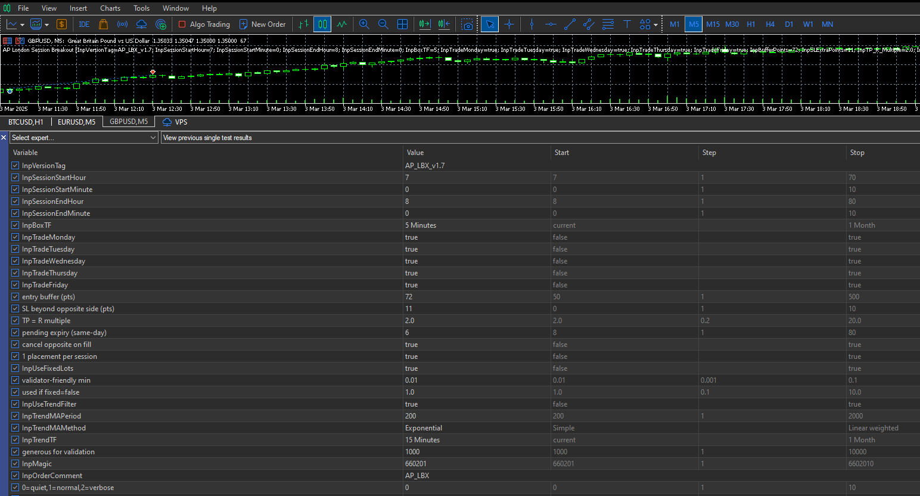Viewport: 920px width, 496px height.
Task: Open the Market shopping bag icon
Action: click(103, 24)
